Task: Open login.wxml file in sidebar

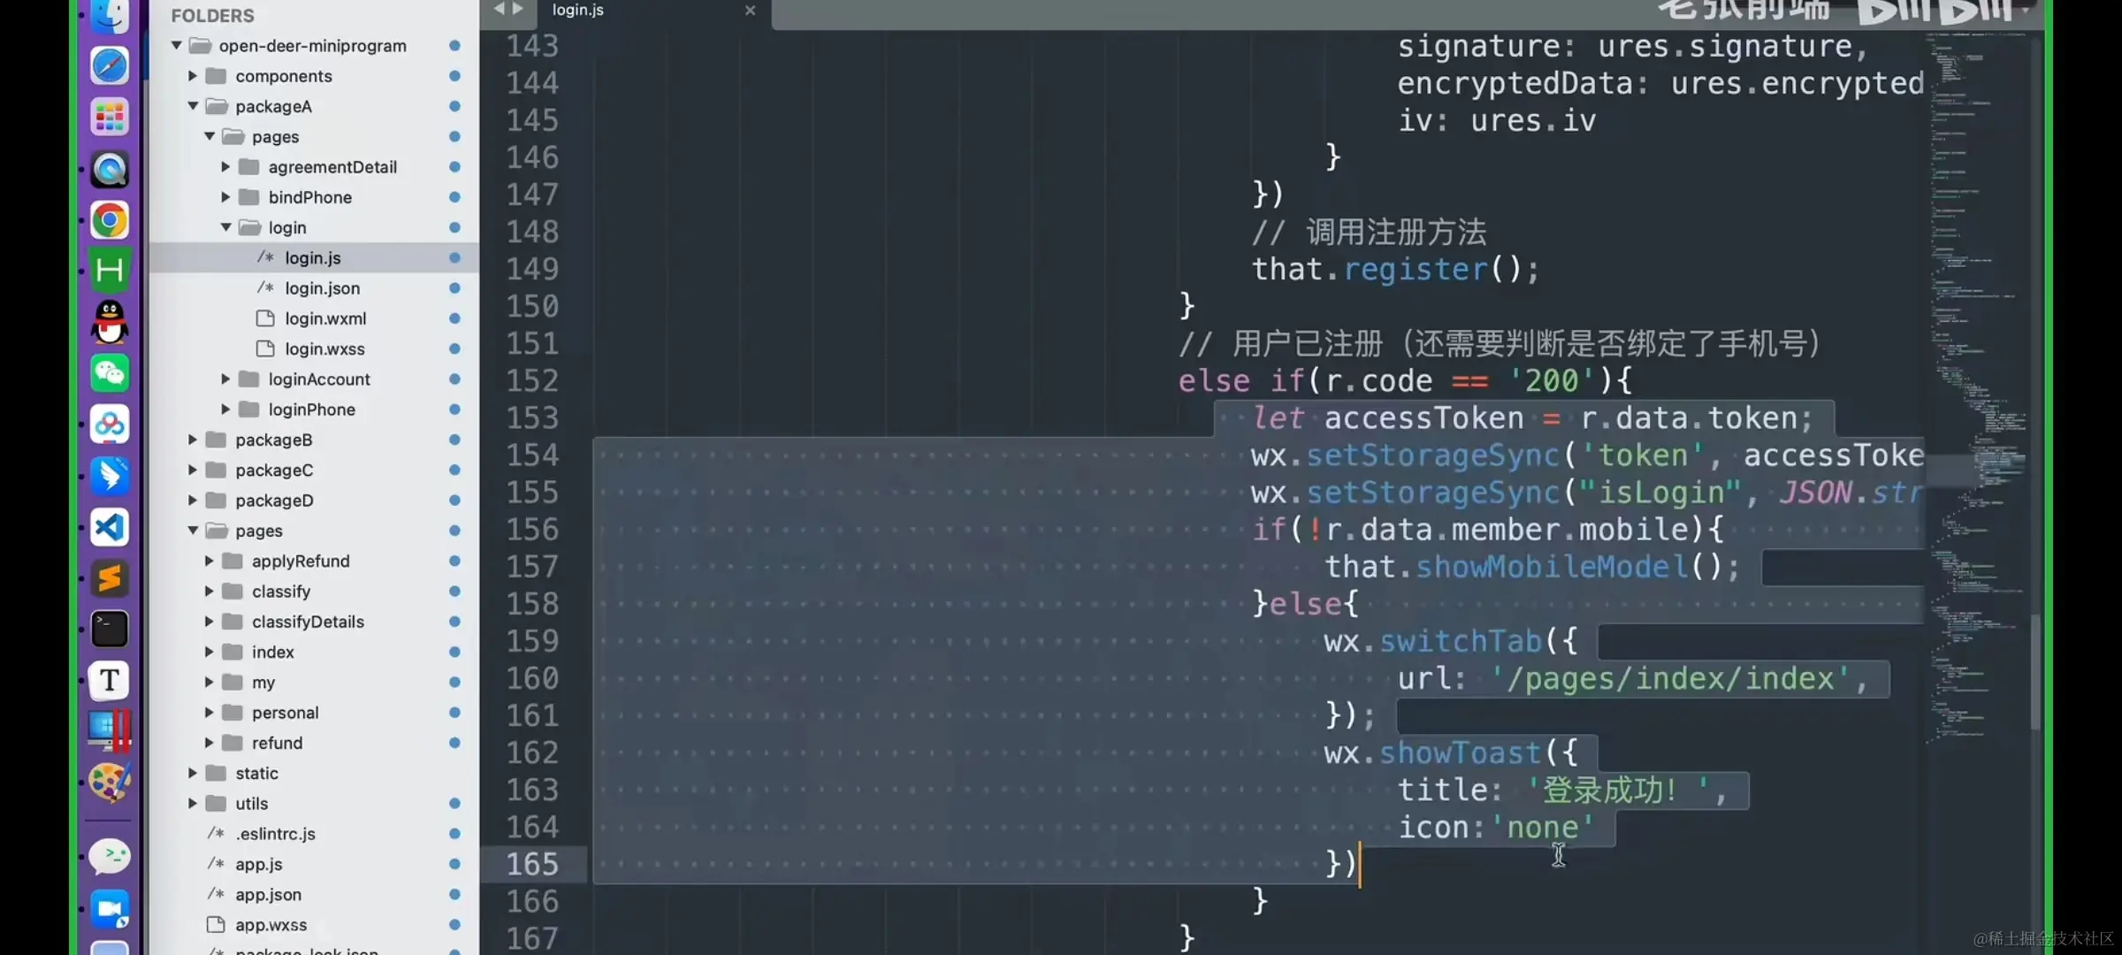Action: point(324,318)
